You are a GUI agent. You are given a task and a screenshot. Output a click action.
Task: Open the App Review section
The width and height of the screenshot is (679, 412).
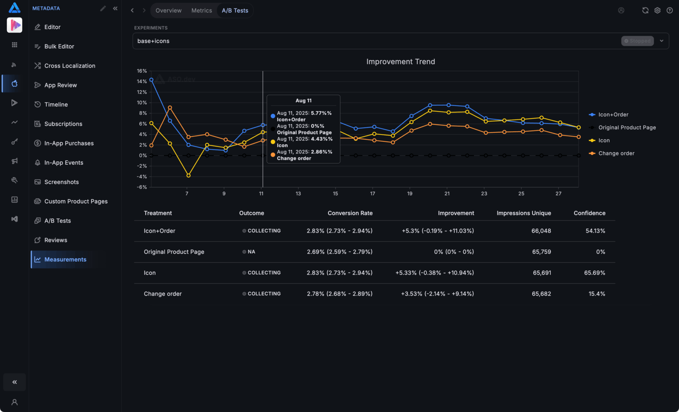pos(75,85)
